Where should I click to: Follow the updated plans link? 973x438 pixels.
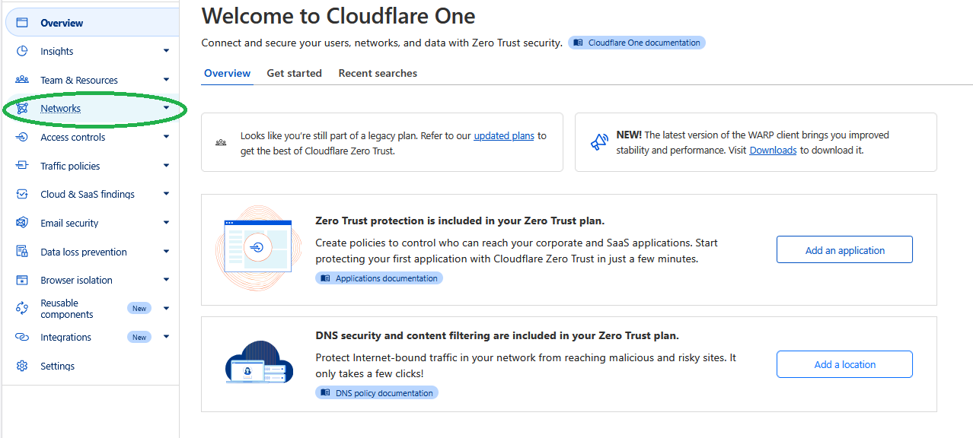[x=503, y=136]
